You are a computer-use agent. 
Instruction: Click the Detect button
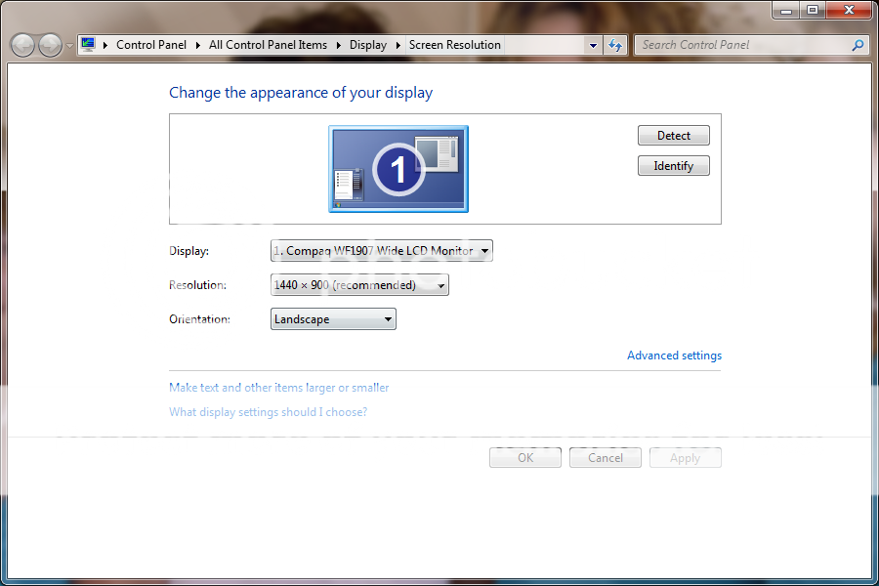coord(673,135)
